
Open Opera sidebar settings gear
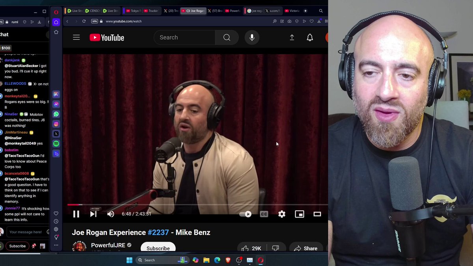tap(56, 229)
